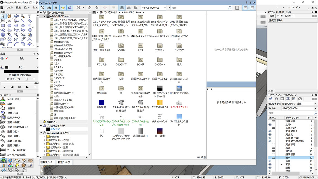Click the Favorites star icon in Resource Manager

pyautogui.click(x=63, y=8)
